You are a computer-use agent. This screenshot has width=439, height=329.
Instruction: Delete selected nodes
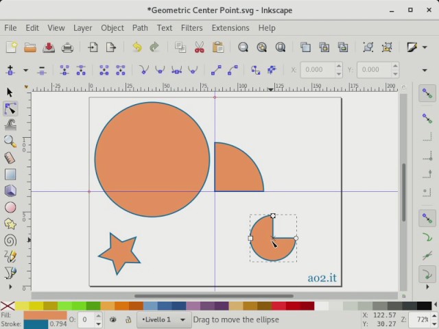click(42, 70)
